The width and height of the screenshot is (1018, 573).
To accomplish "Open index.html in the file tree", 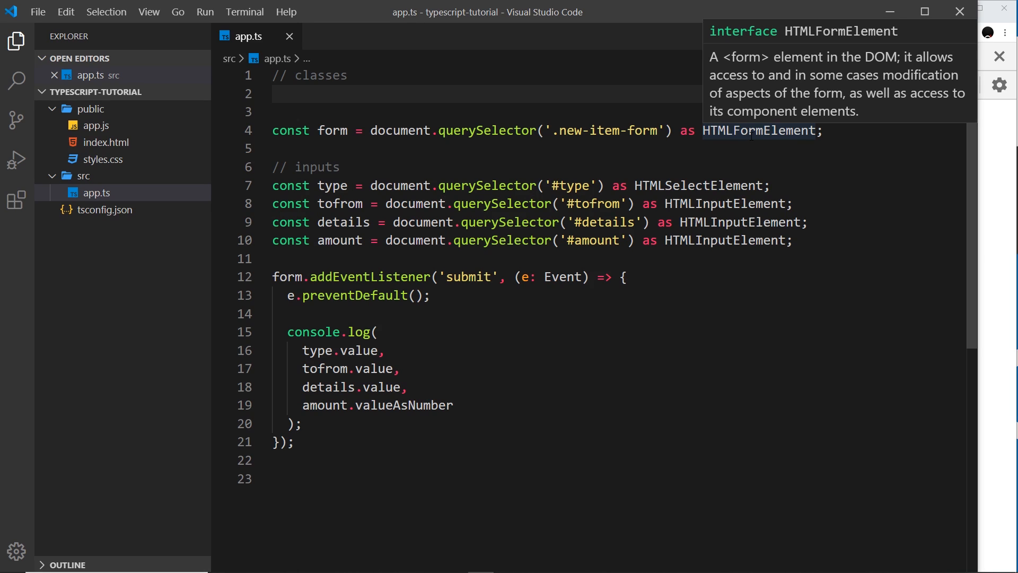I will (106, 143).
